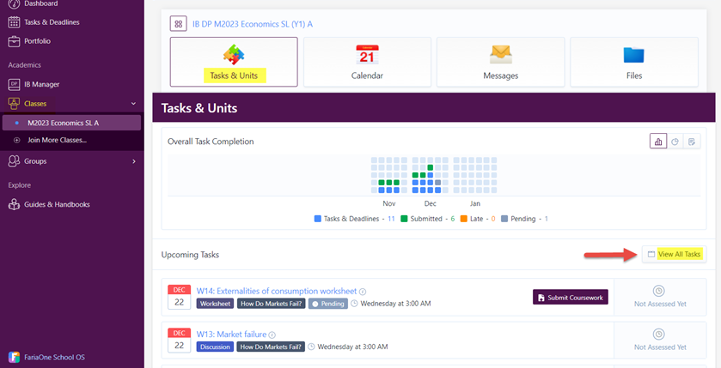Viewport: 721px width, 368px height.
Task: Click the Upcoming Tasks heading
Action: pos(190,255)
